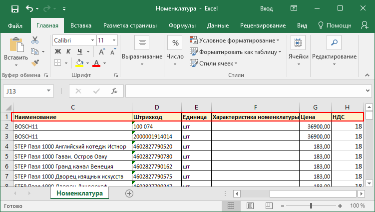Select the Format Painter brush
Screen dimensions: 375x212
click(35, 63)
